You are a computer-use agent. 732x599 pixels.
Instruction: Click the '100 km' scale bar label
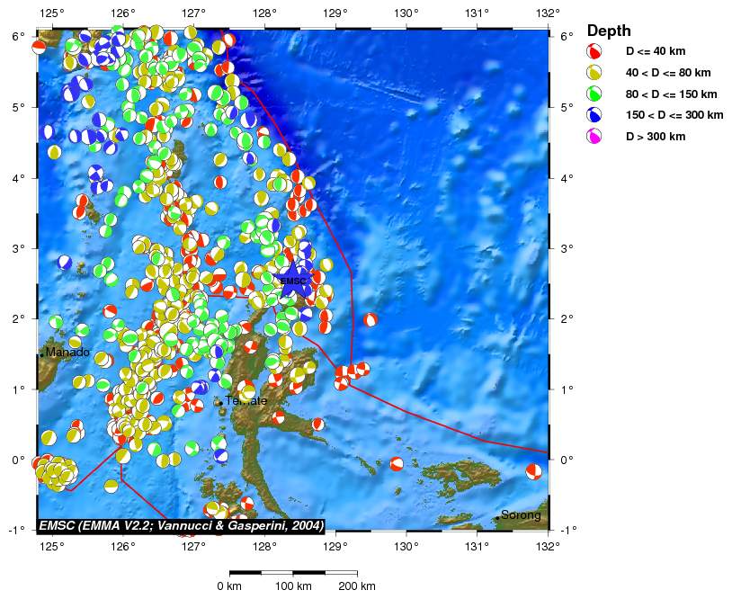pyautogui.click(x=293, y=586)
